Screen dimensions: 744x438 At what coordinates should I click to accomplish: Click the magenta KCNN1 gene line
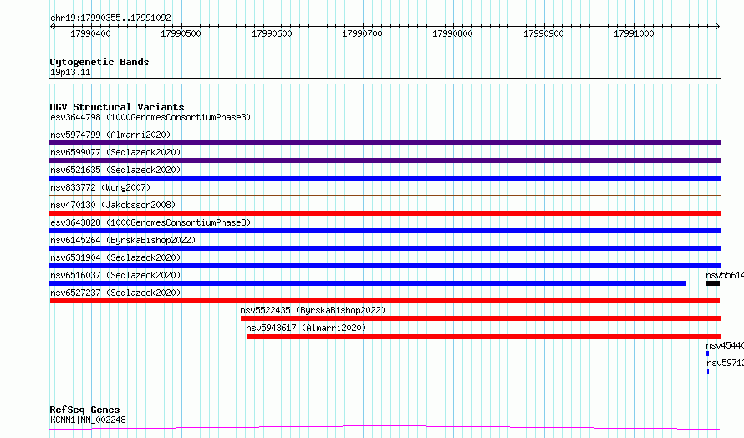tap(385, 428)
